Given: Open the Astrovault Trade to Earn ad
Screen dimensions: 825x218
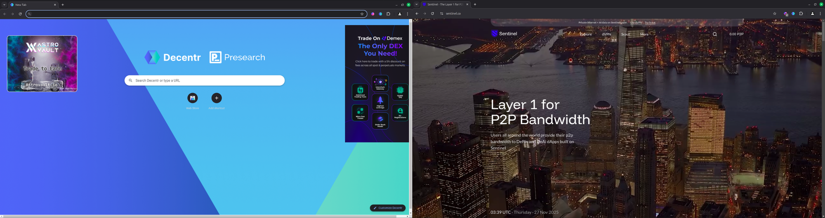Looking at the screenshot, I should pyautogui.click(x=42, y=63).
